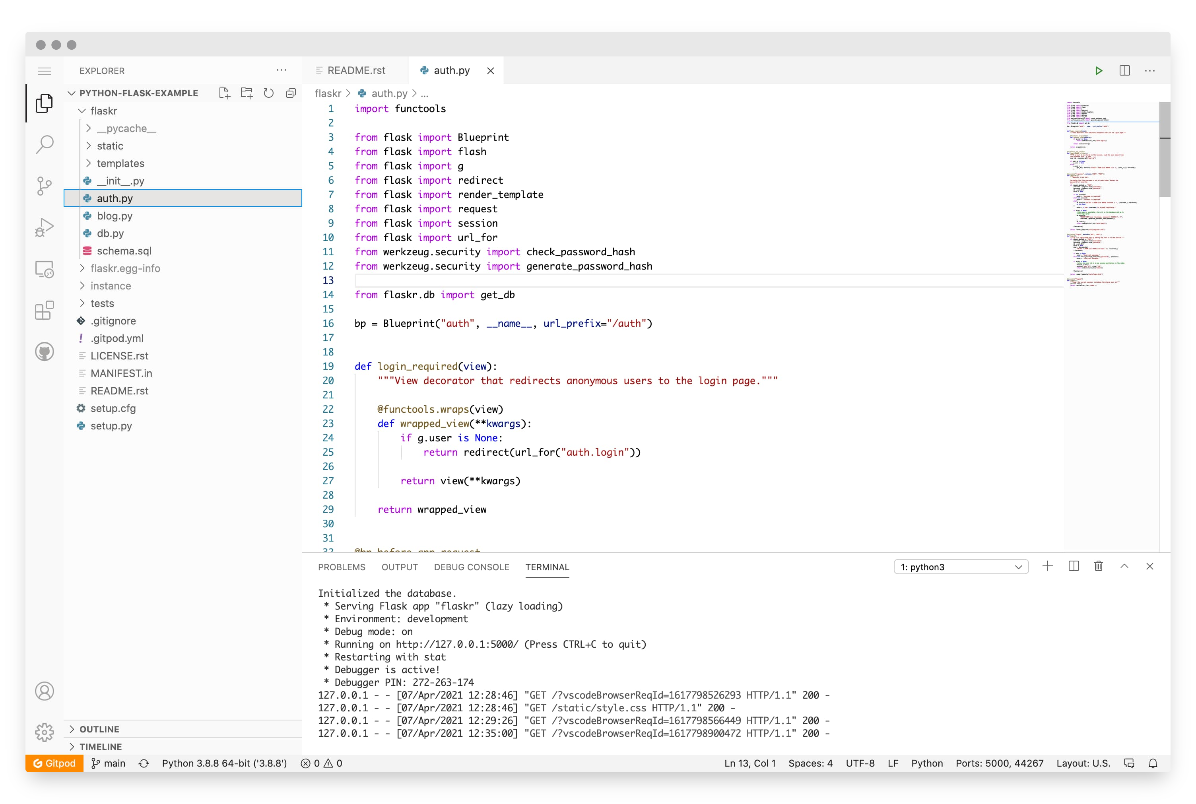The image size is (1196, 804).
Task: Close the bottom panel
Action: 1150,566
